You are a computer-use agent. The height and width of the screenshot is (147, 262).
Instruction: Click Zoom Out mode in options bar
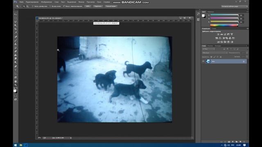[x=27, y=7]
